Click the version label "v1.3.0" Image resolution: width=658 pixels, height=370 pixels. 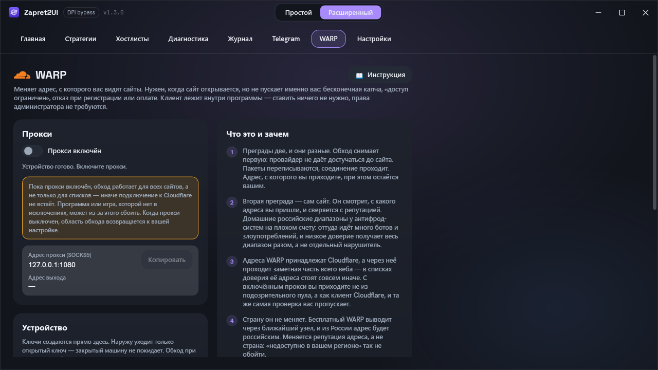point(114,12)
